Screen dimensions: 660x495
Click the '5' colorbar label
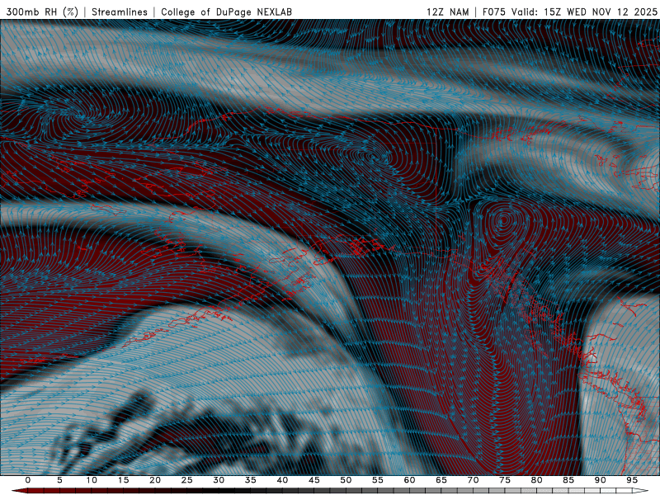[59, 480]
